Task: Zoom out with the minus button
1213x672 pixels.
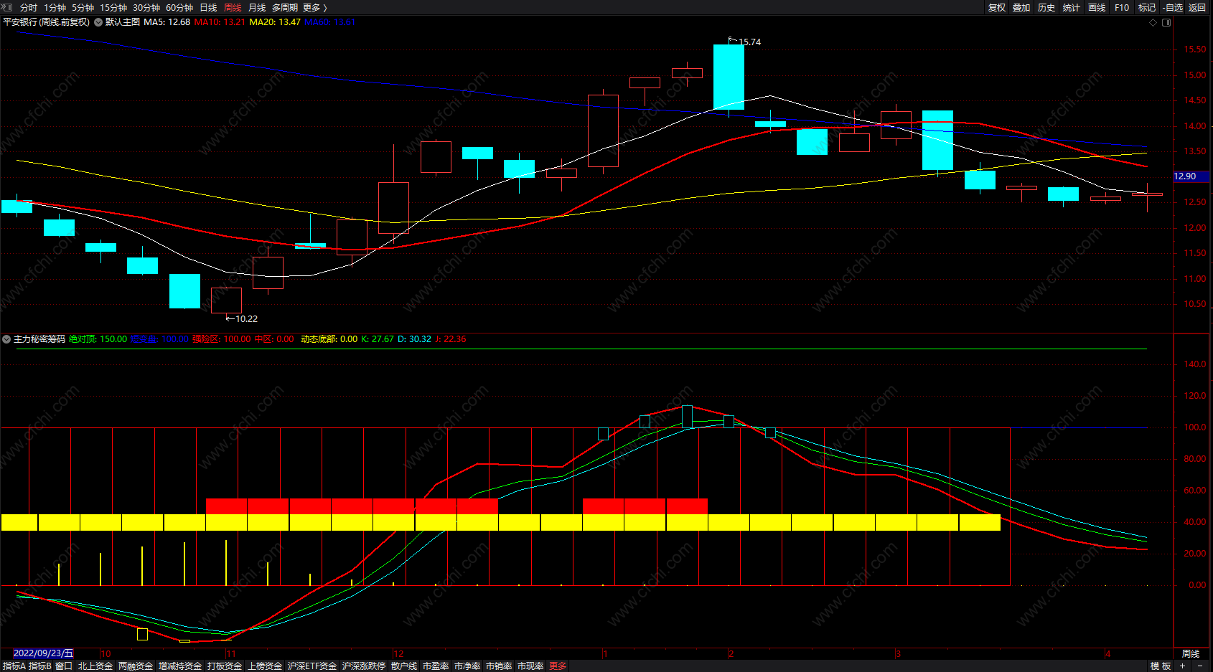Action: pos(1200,666)
